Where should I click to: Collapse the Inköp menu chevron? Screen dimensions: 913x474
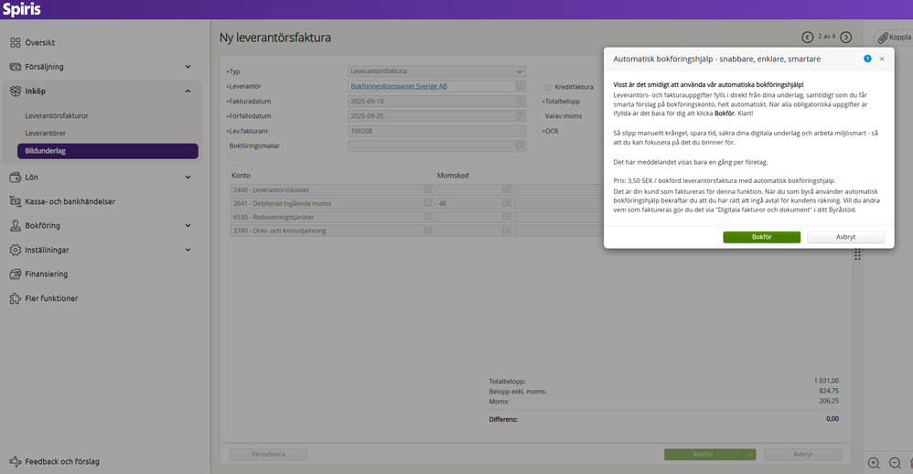(x=188, y=91)
